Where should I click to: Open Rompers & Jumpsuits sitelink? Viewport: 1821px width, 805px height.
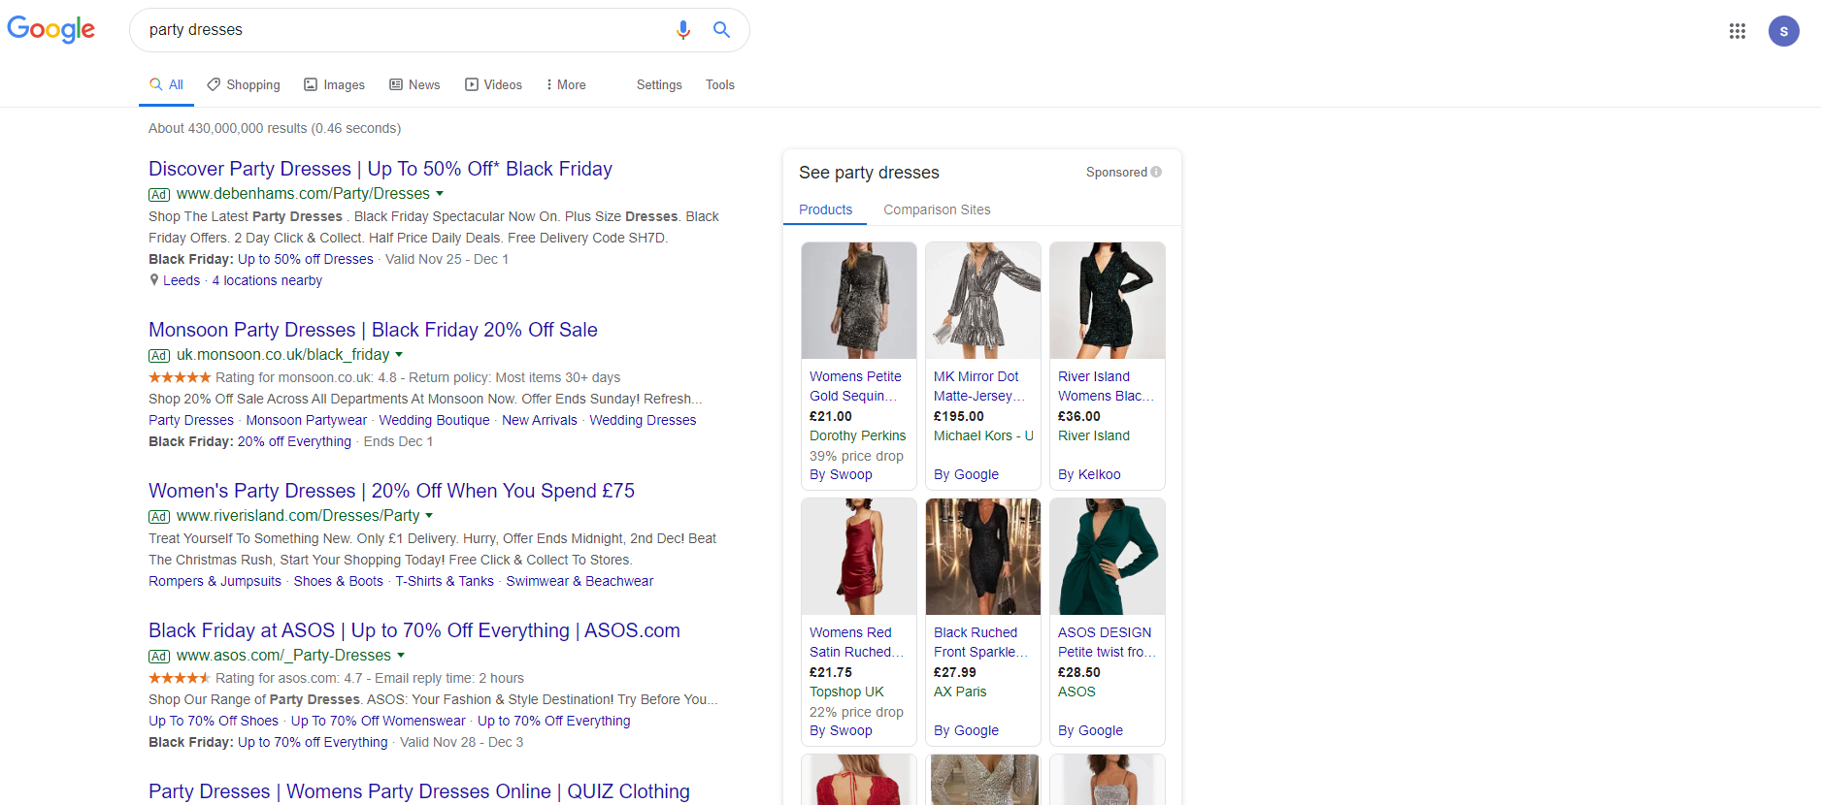coord(215,581)
